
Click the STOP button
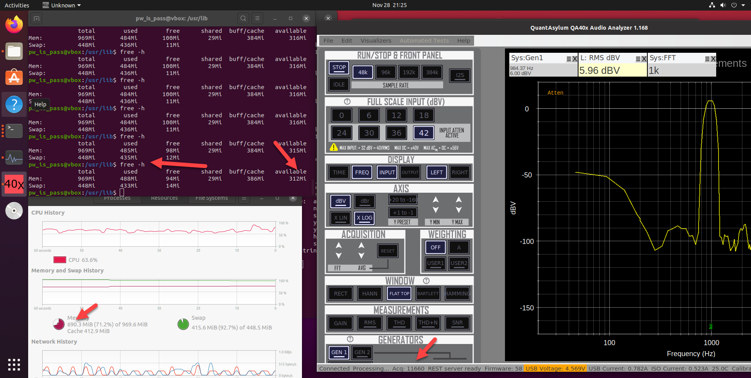coord(339,68)
